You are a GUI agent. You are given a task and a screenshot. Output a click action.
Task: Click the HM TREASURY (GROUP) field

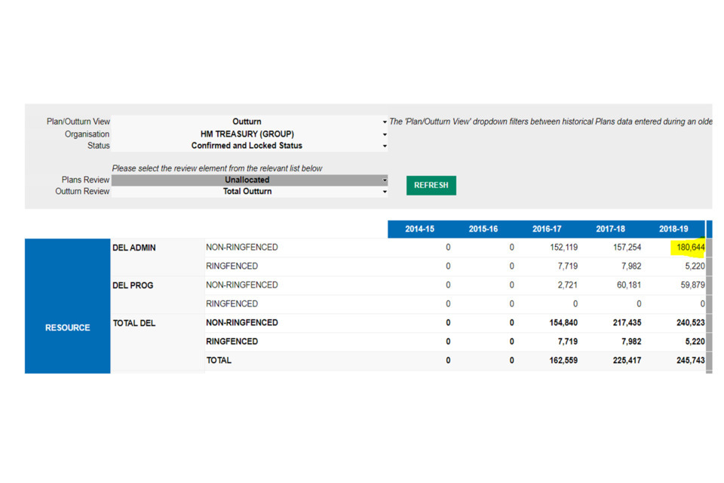(x=247, y=134)
